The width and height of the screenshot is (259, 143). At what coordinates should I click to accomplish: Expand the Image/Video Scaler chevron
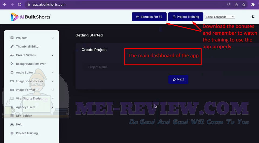coord(53,81)
